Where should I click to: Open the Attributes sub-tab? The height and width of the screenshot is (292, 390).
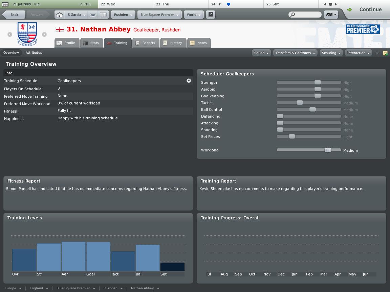pos(34,53)
